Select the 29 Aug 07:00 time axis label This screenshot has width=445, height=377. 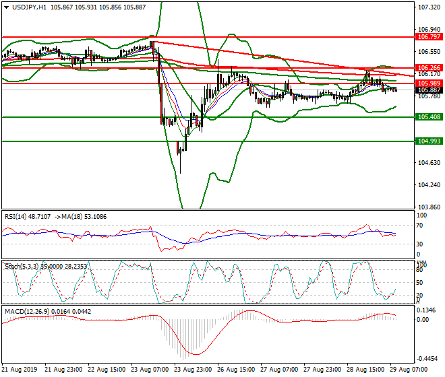[x=409, y=370]
